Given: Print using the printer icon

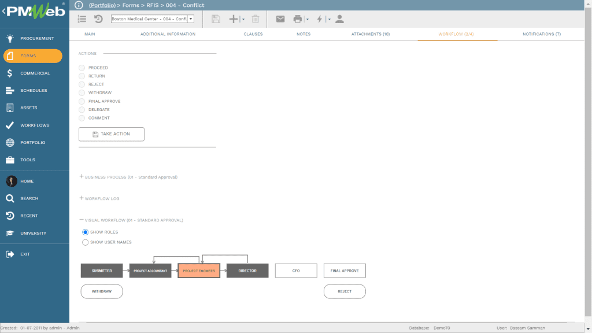Looking at the screenshot, I should pos(298,19).
